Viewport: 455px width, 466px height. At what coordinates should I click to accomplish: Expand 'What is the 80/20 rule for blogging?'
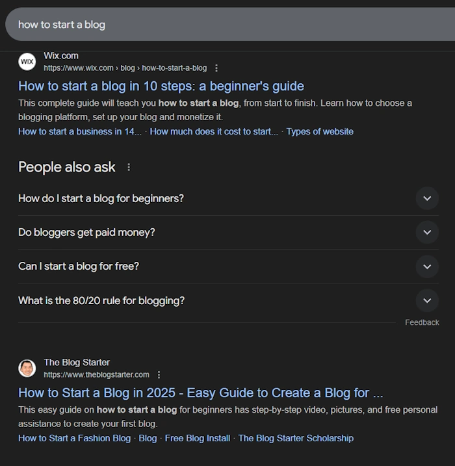pyautogui.click(x=427, y=300)
